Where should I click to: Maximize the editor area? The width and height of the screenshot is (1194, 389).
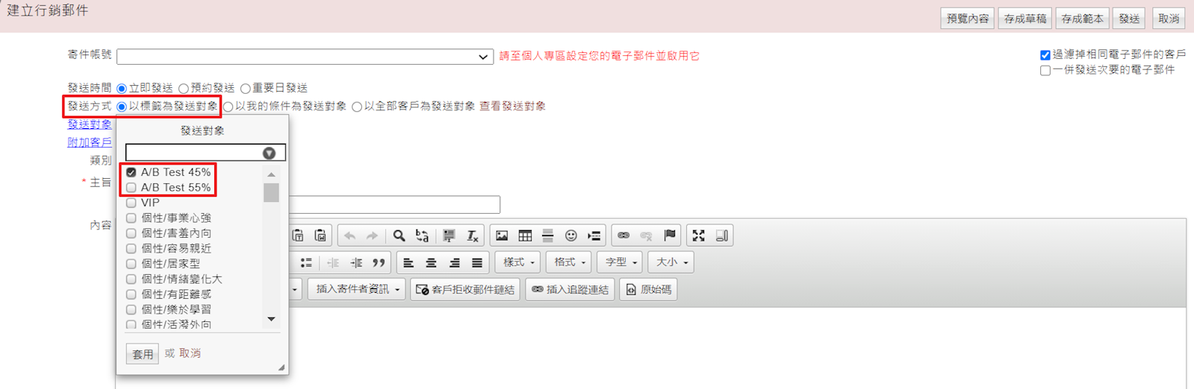698,235
